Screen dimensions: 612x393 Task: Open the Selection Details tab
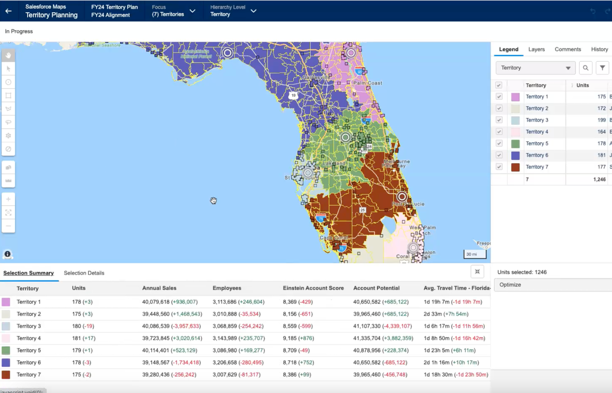coord(84,273)
